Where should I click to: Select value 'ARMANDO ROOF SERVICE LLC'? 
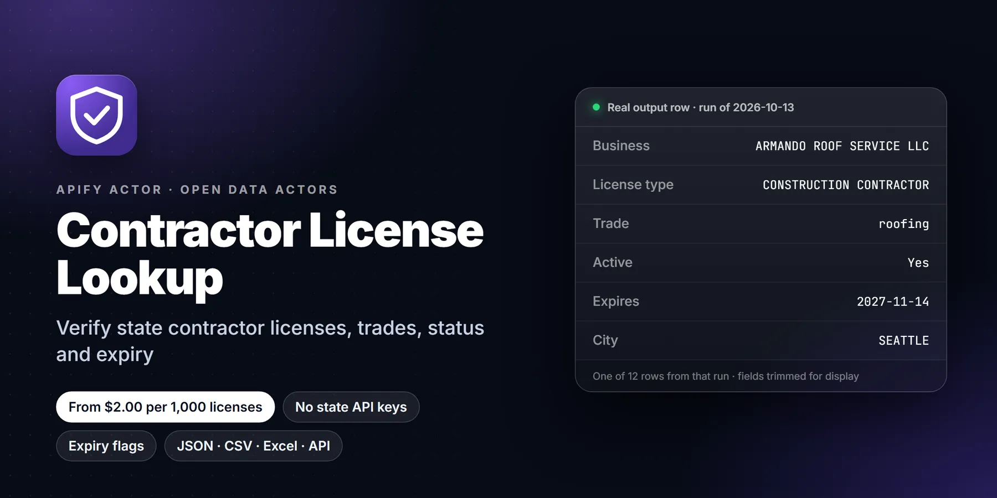842,146
